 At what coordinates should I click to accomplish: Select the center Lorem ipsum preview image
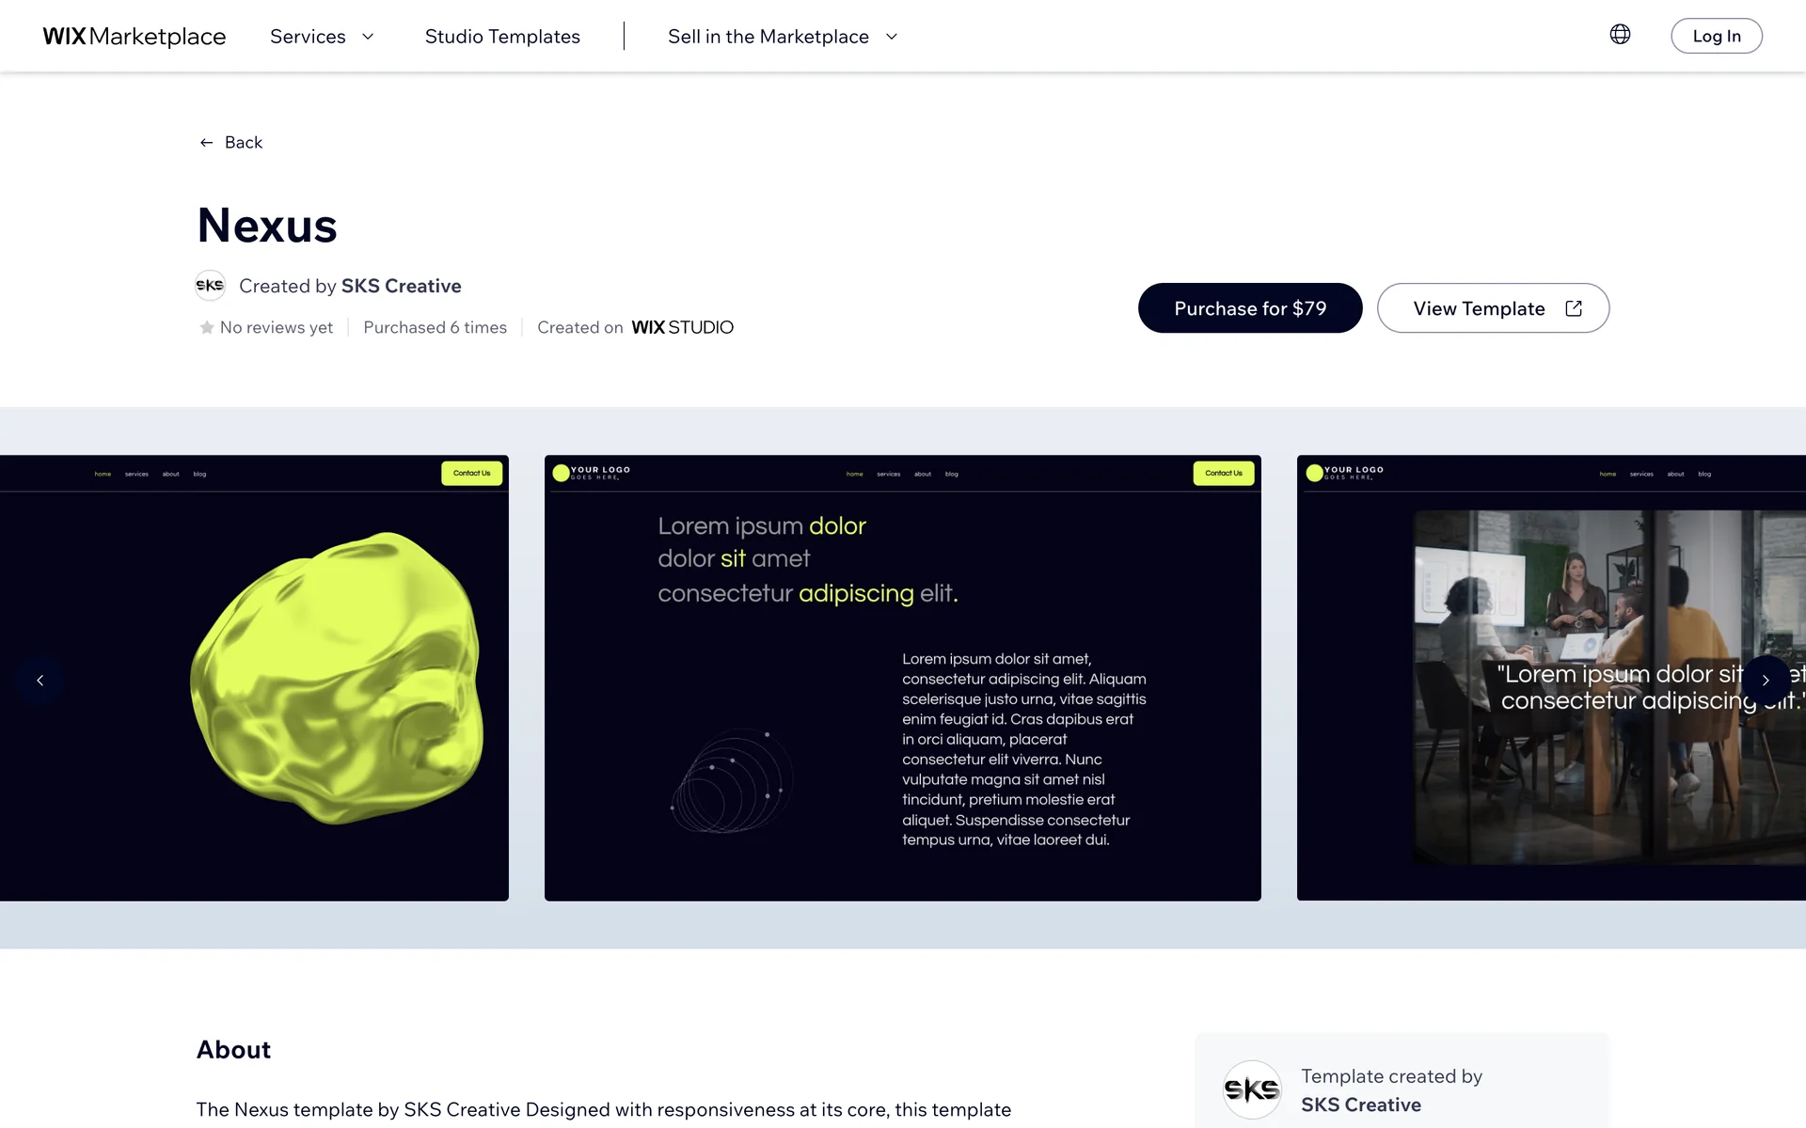coord(902,678)
